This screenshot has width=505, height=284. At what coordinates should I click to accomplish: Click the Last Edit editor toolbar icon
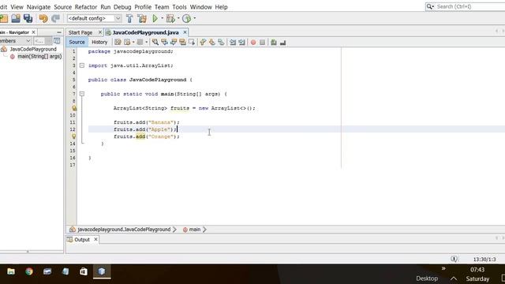pos(118,42)
